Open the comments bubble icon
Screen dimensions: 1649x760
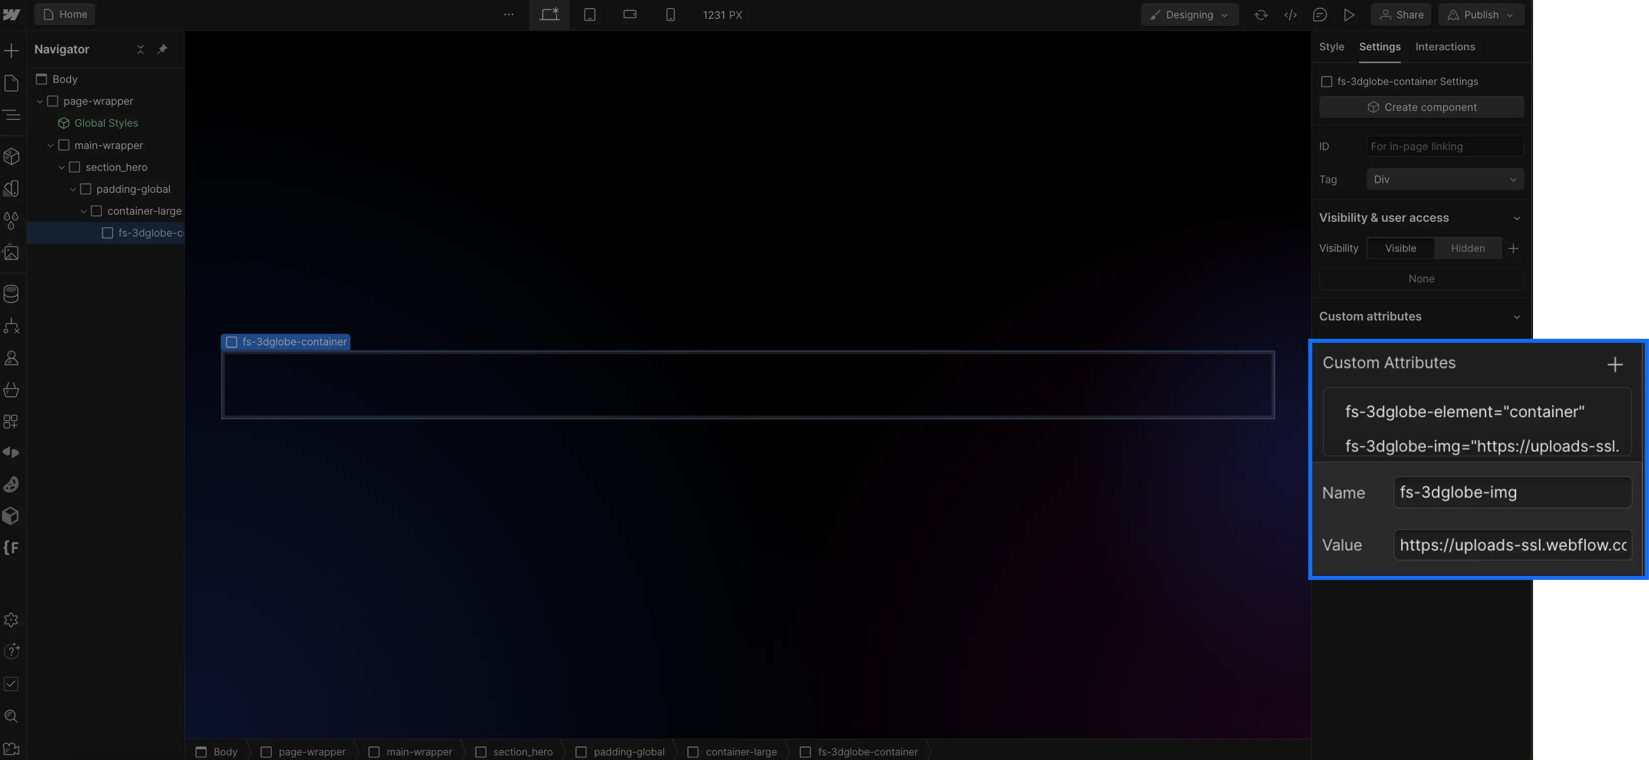pyautogui.click(x=1319, y=15)
